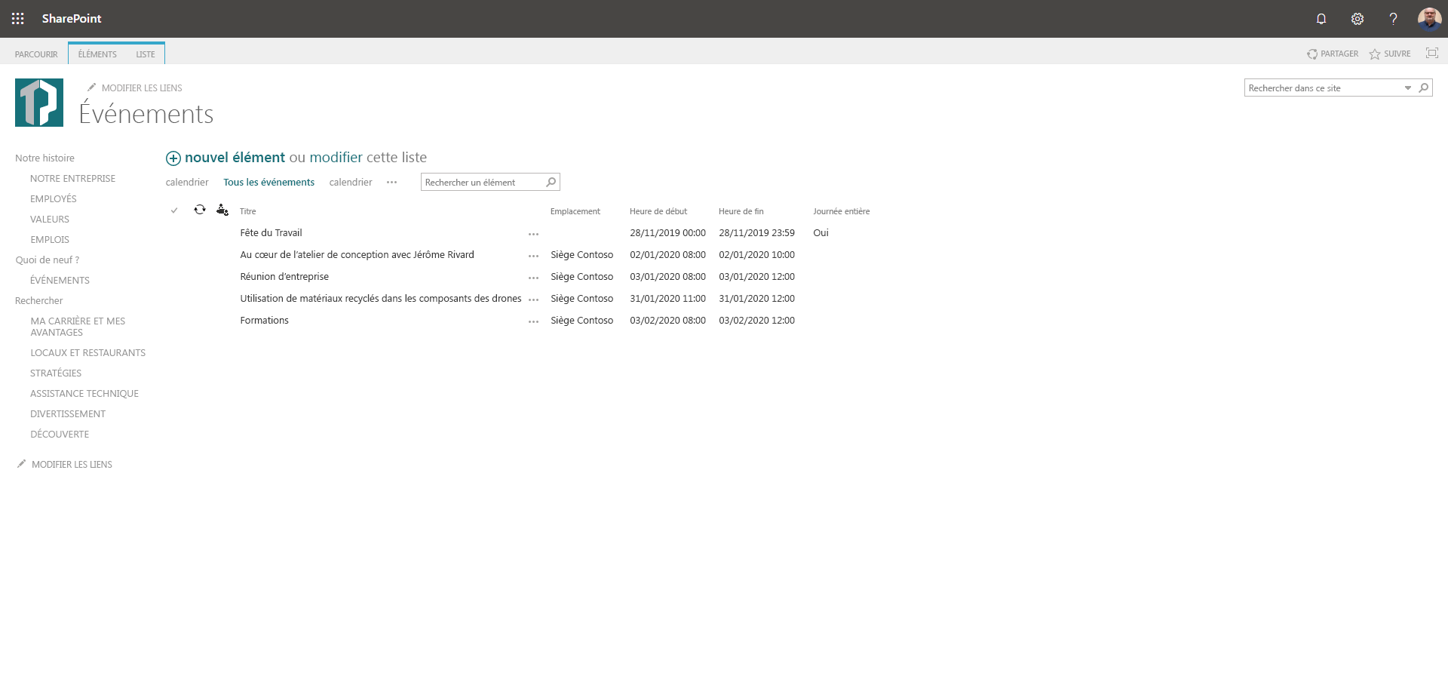The height and width of the screenshot is (682, 1448).
Task: Sort by the Heure de fin column header
Action: pos(741,211)
